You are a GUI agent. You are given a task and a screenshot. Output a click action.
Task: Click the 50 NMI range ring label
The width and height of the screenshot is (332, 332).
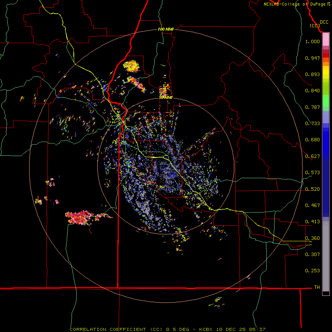pyautogui.click(x=166, y=97)
